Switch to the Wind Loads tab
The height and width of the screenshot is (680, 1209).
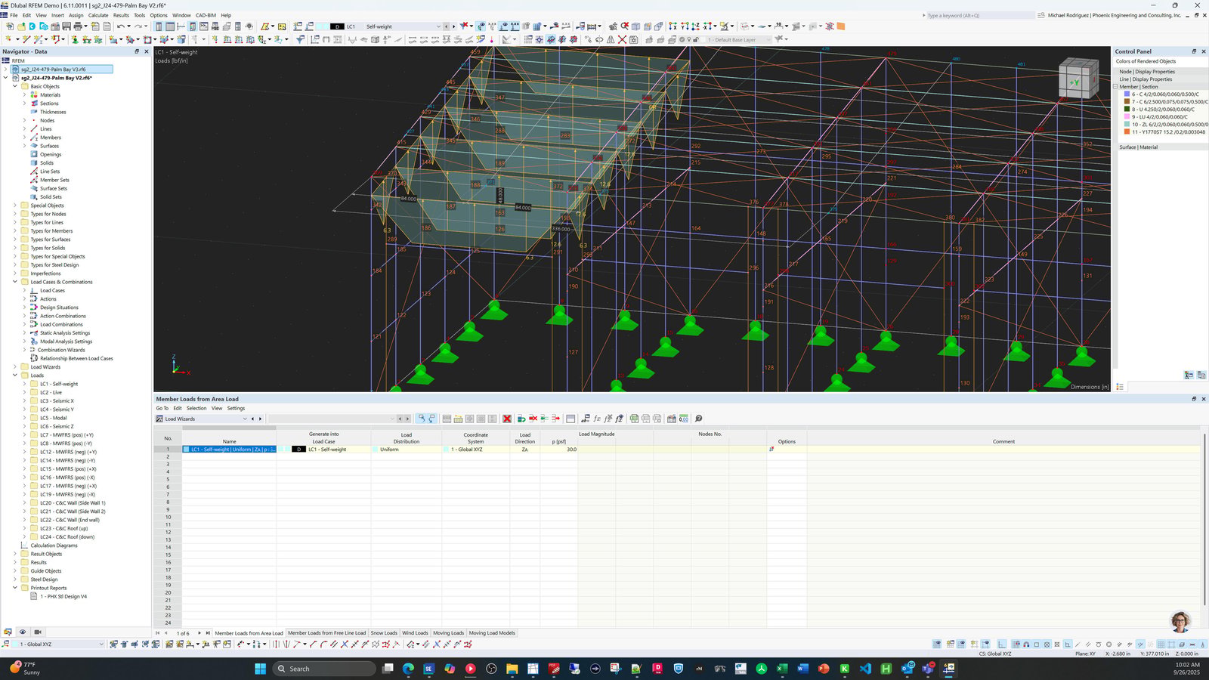(x=415, y=633)
